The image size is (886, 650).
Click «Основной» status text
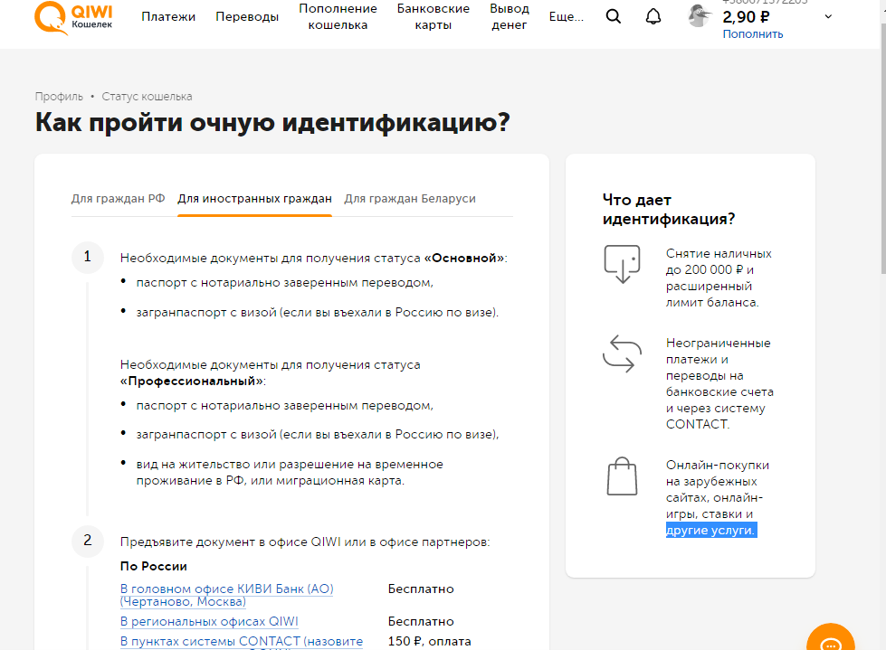coord(464,258)
